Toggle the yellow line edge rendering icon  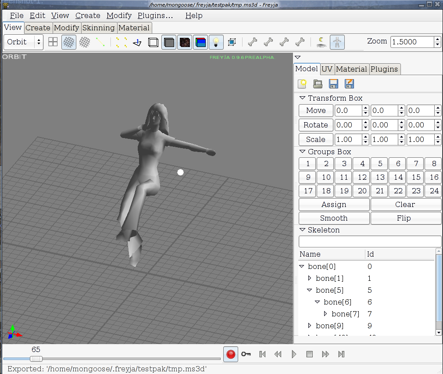tap(100, 42)
